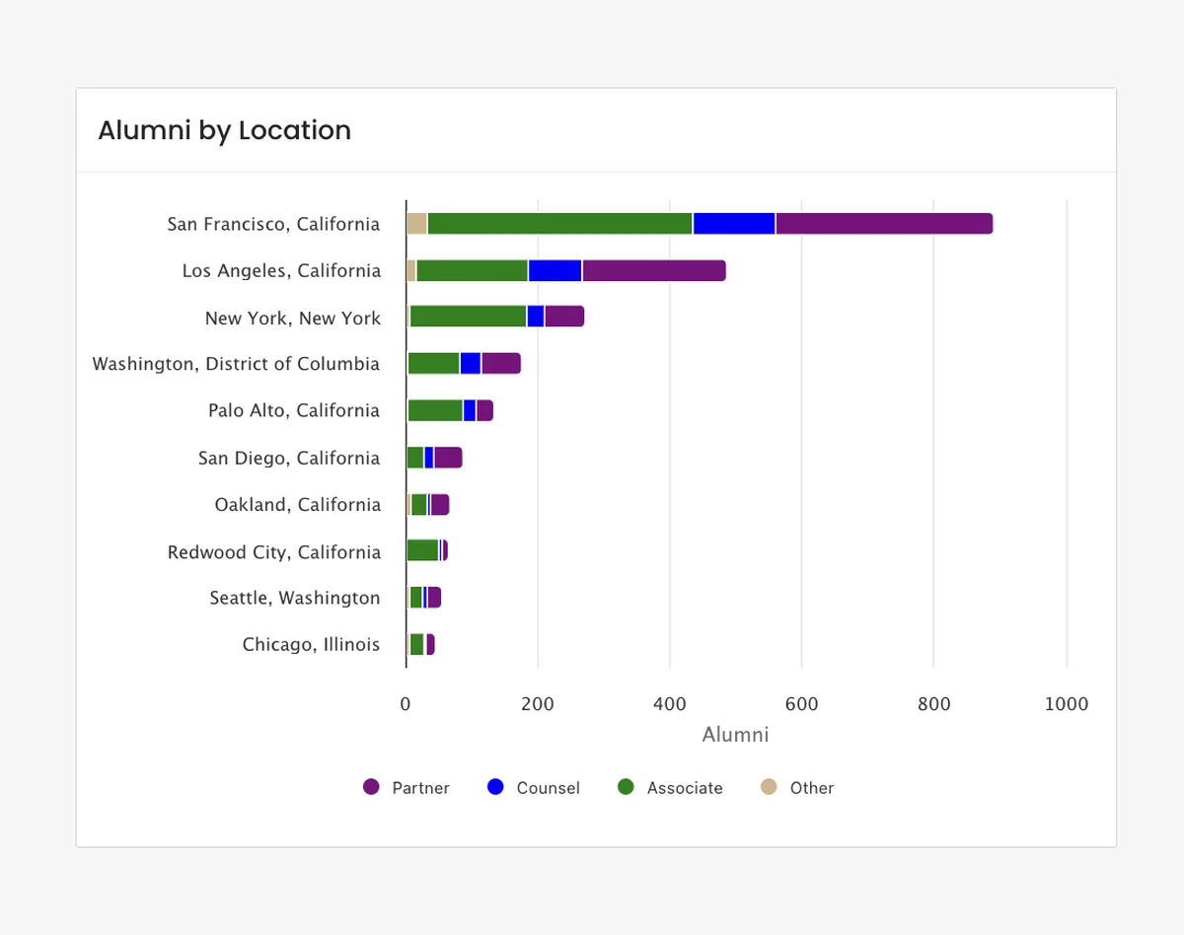
Task: Select San Francisco purple Partner bar segment
Action: (884, 224)
